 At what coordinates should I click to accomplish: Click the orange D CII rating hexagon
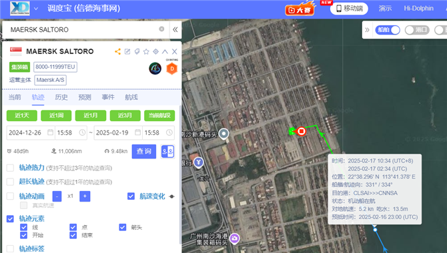coord(172,69)
